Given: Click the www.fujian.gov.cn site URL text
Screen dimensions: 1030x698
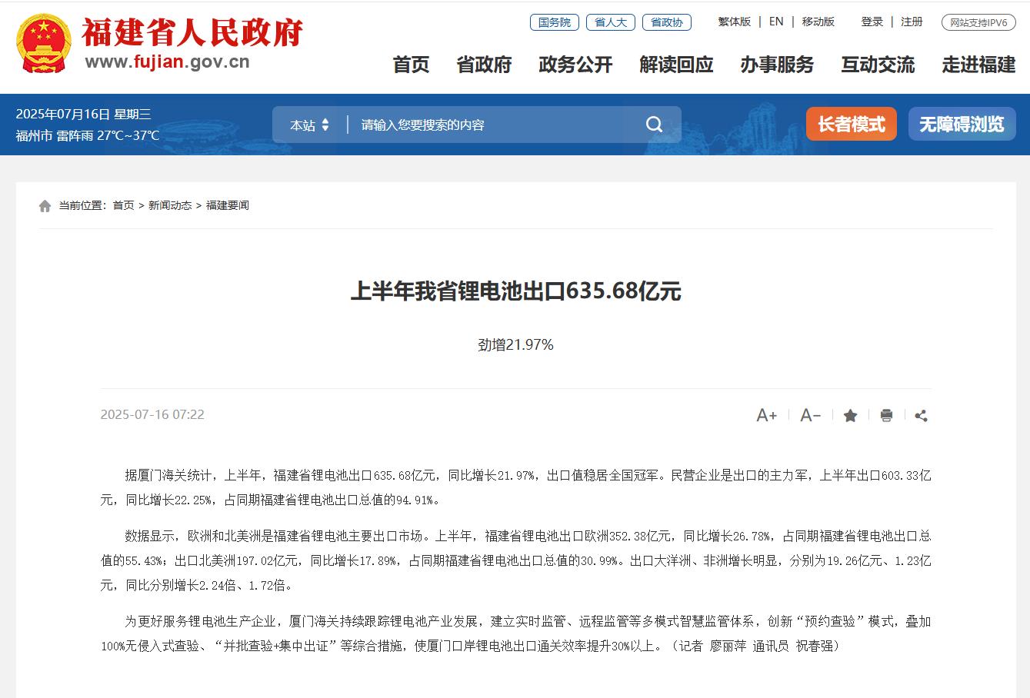Looking at the screenshot, I should (x=168, y=62).
